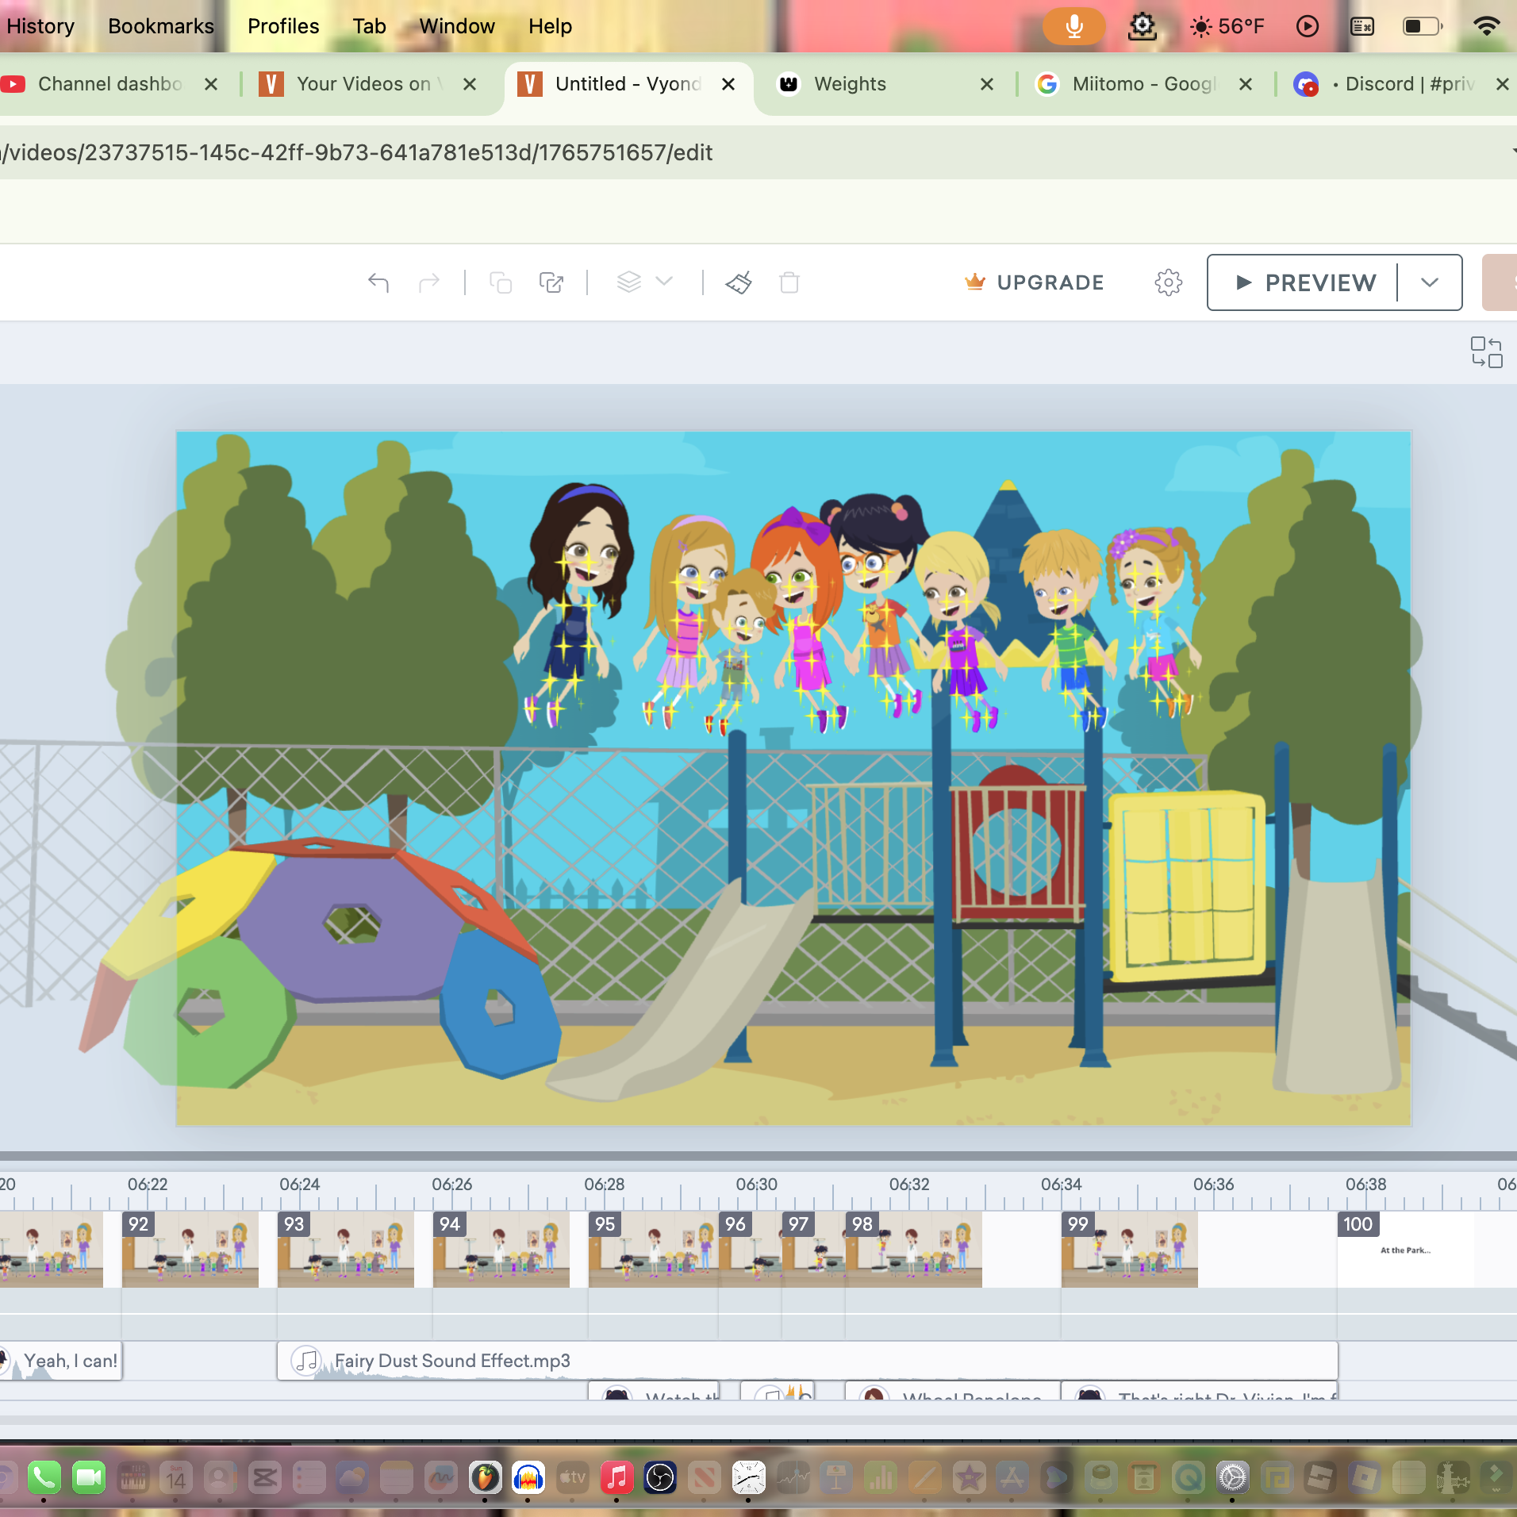Select Fairy Dust Sound Effect.mp3 audio clip

click(x=808, y=1361)
